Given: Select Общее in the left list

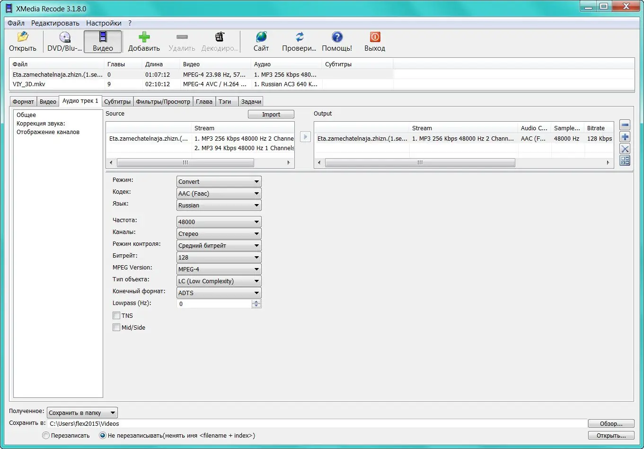Looking at the screenshot, I should [26, 115].
